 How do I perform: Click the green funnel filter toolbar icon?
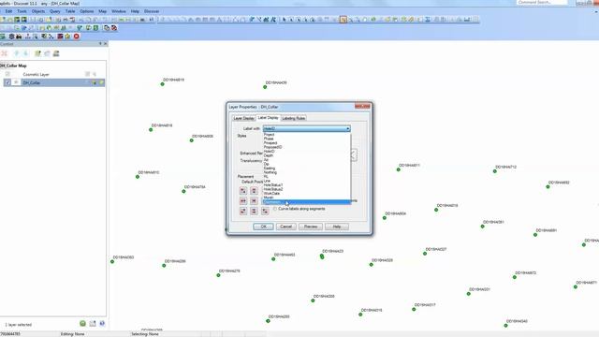point(80,28)
